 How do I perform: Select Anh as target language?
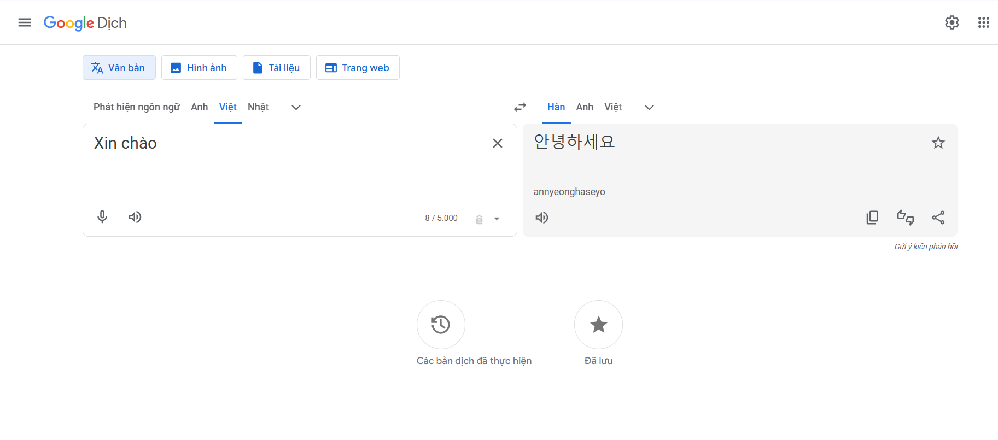click(x=585, y=107)
